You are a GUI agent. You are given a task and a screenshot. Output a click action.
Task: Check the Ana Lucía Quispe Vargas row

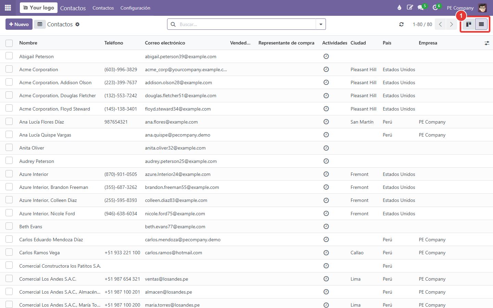point(9,134)
